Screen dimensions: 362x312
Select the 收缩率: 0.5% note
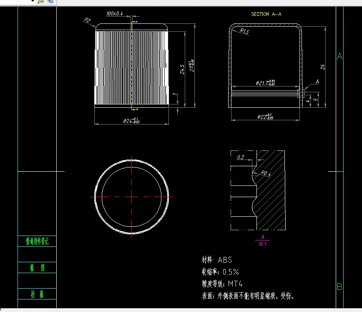point(220,272)
